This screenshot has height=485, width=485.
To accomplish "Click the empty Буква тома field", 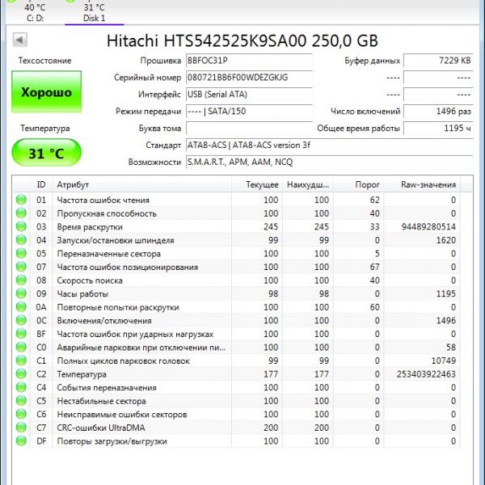I will pyautogui.click(x=249, y=128).
